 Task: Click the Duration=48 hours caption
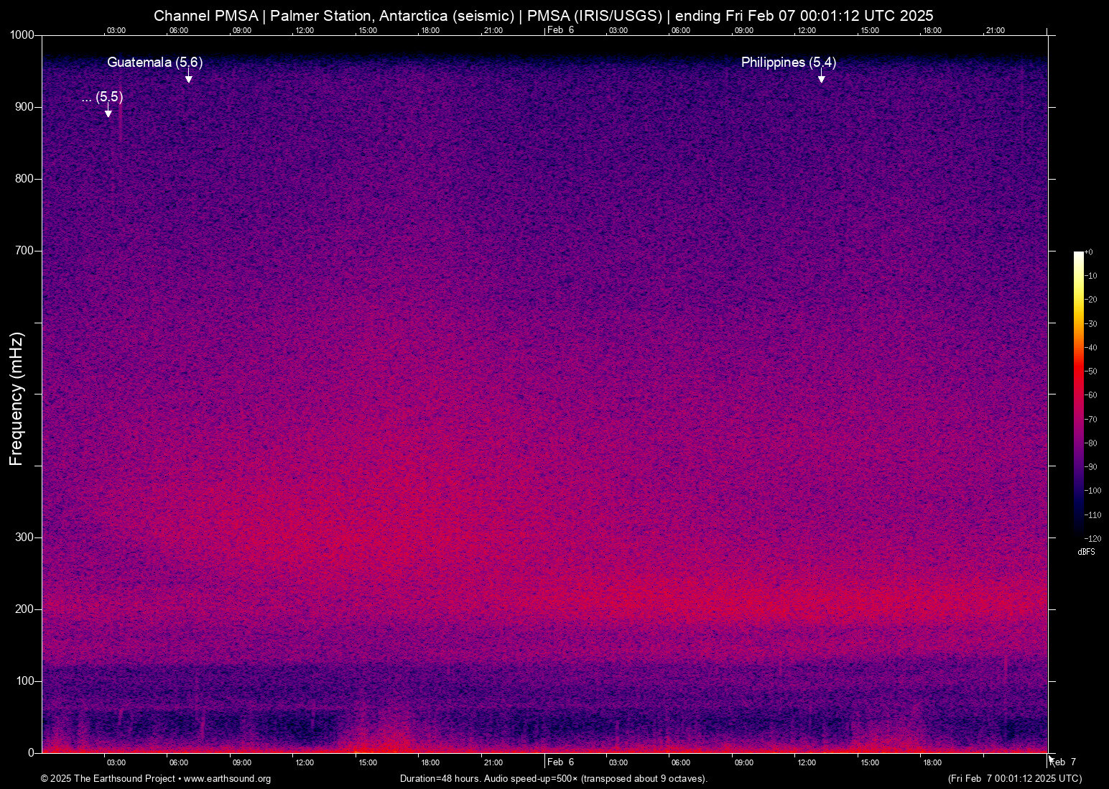coord(554,778)
